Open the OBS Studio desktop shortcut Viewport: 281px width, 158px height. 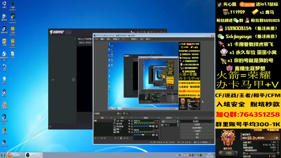tap(4, 143)
